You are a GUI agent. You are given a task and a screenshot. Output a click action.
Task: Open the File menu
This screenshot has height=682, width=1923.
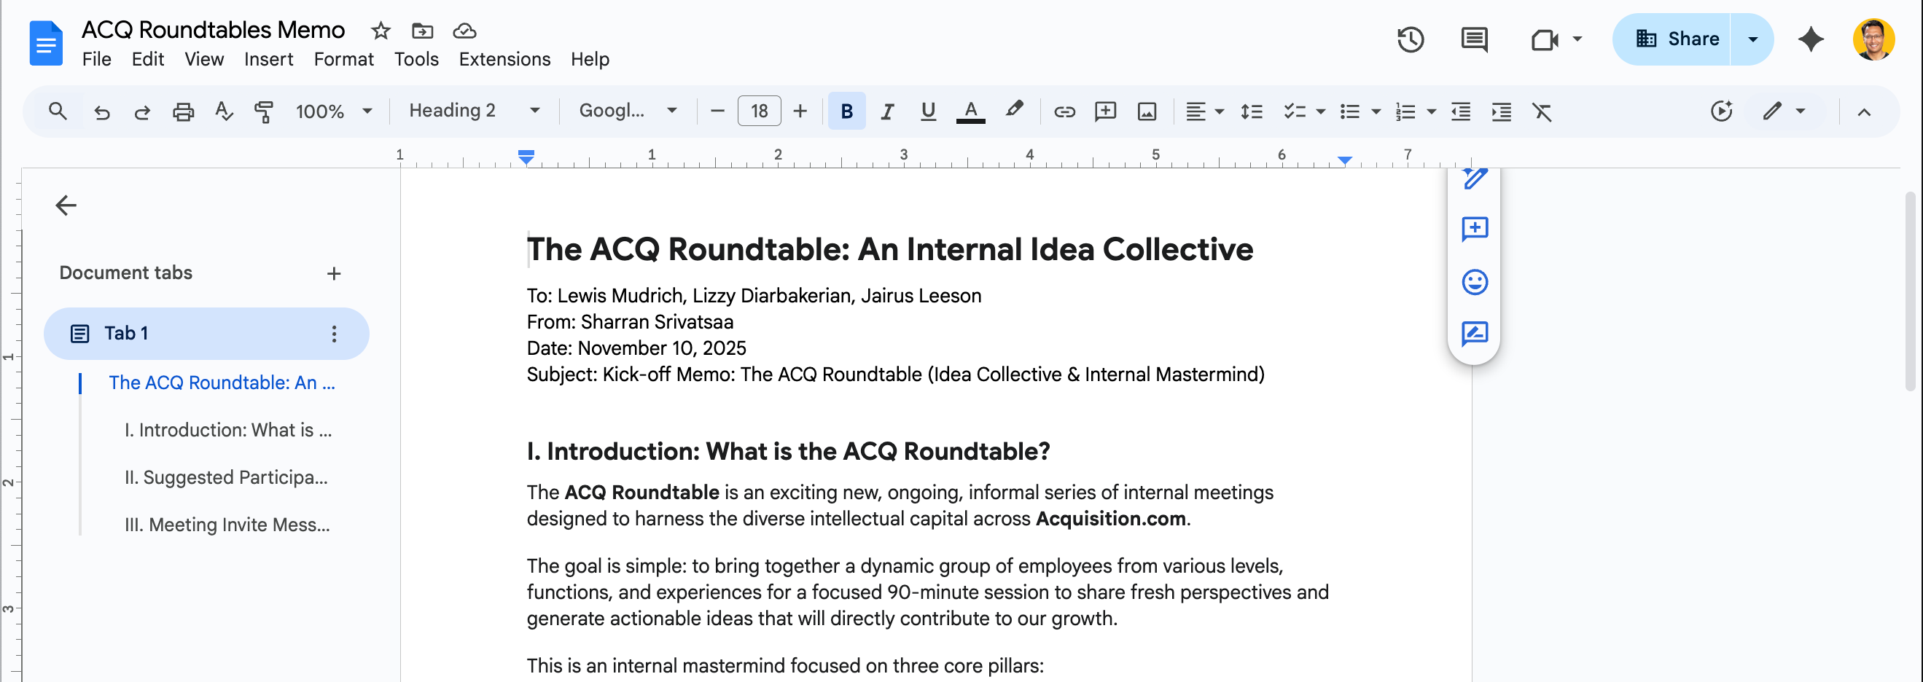(96, 59)
